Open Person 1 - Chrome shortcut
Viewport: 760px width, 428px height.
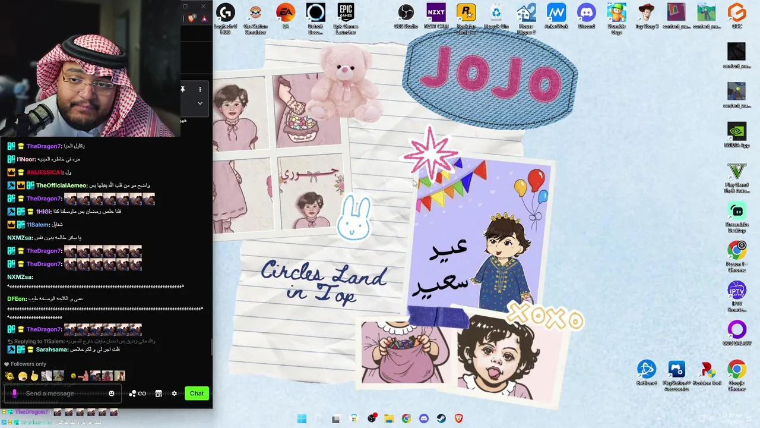[737, 257]
